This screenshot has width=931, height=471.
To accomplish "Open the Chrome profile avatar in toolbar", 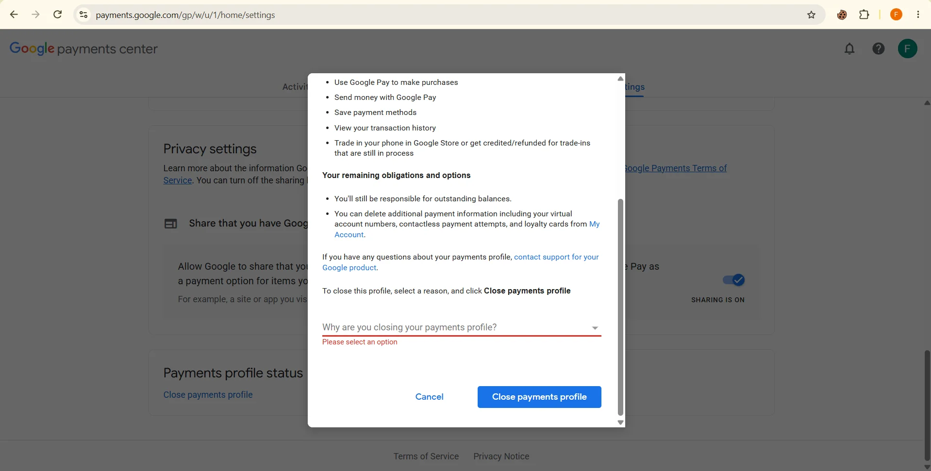I will click(896, 15).
